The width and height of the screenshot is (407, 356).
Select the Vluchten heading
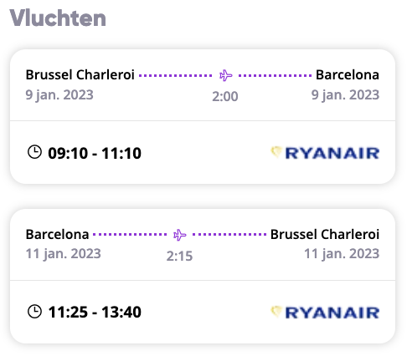click(x=58, y=18)
